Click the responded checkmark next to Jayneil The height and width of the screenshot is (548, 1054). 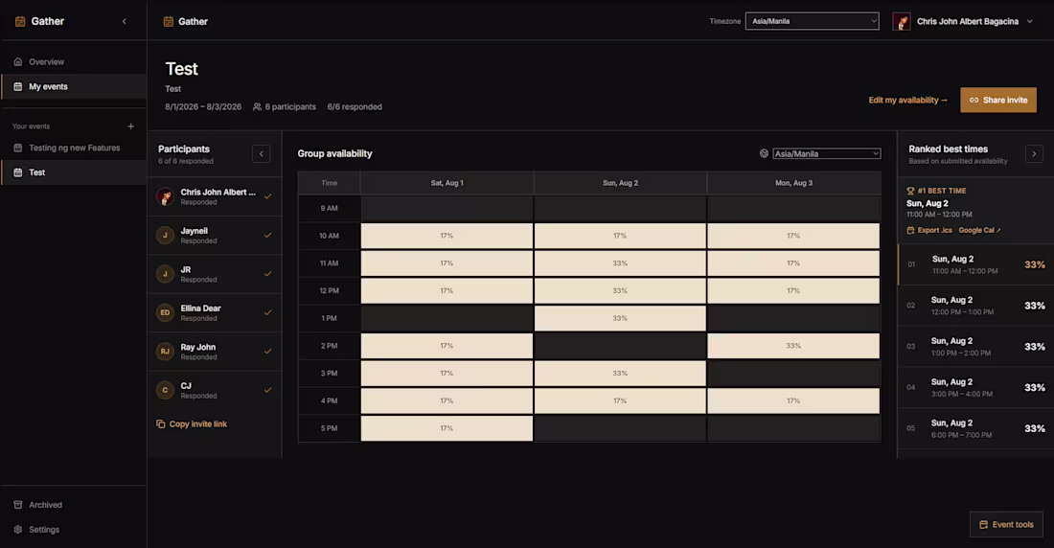tap(267, 236)
